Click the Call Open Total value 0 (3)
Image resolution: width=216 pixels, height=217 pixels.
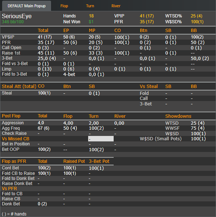tap(43, 48)
